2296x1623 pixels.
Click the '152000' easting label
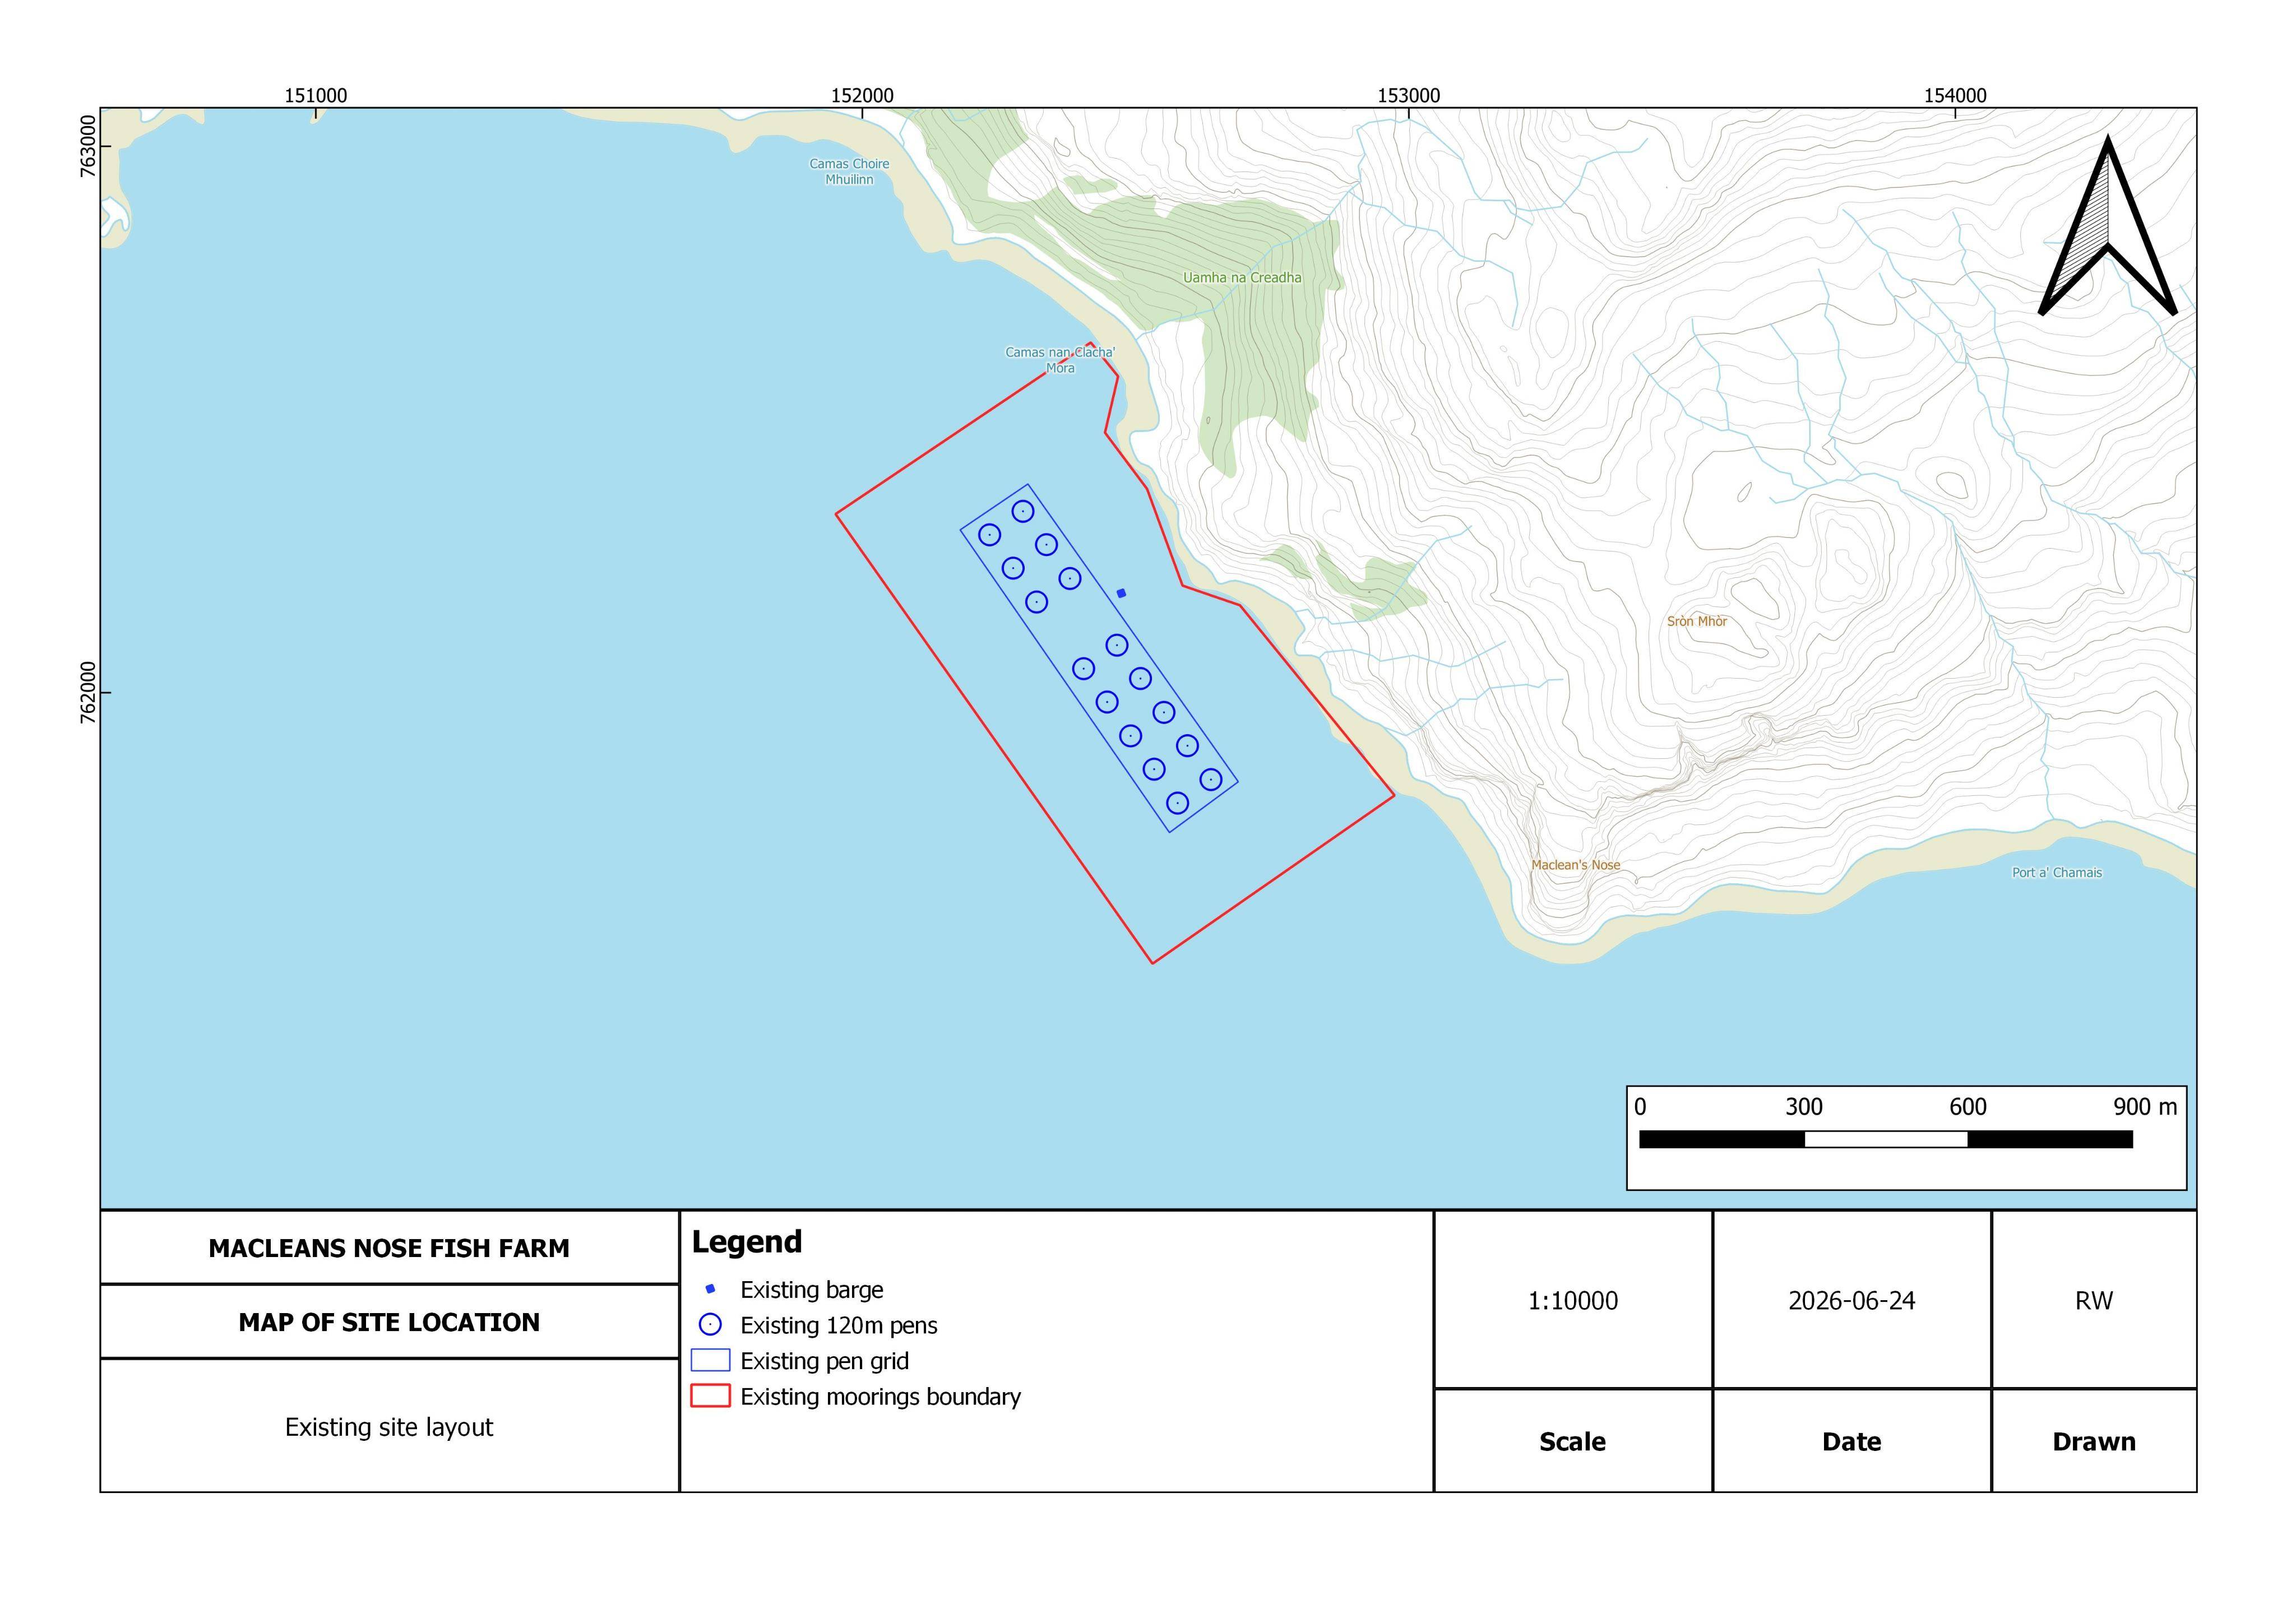pyautogui.click(x=862, y=96)
